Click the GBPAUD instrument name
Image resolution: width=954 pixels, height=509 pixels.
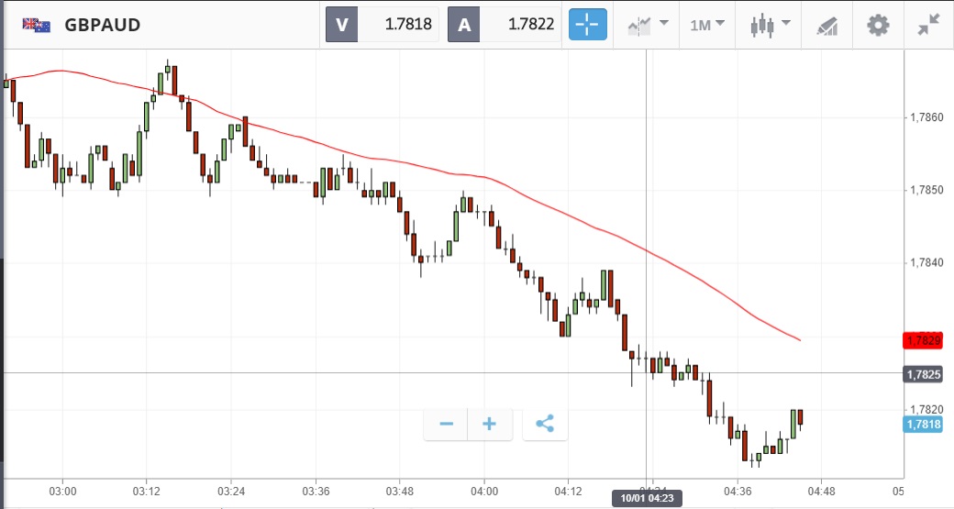[103, 25]
